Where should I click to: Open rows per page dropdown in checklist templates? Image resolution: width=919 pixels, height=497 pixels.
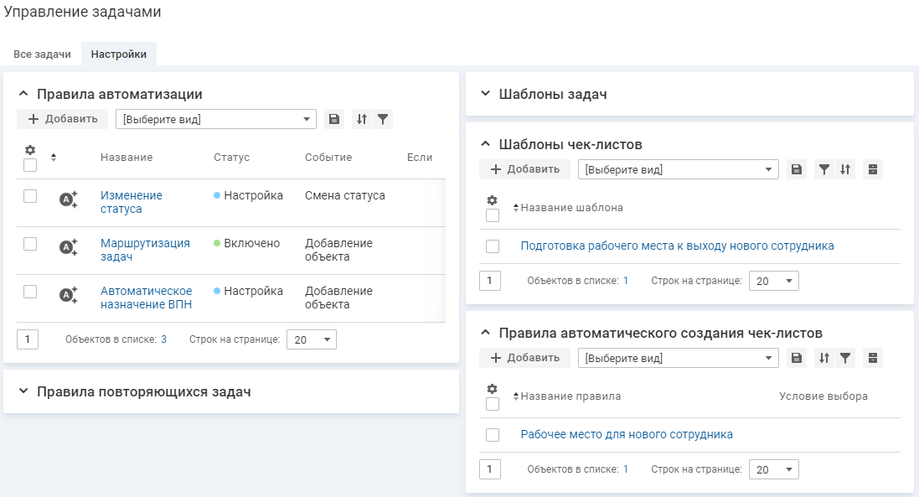[773, 281]
